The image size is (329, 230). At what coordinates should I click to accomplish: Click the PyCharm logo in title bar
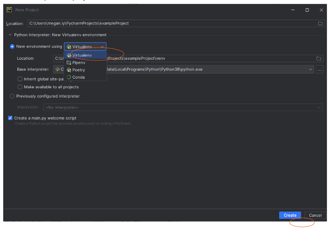click(9, 10)
